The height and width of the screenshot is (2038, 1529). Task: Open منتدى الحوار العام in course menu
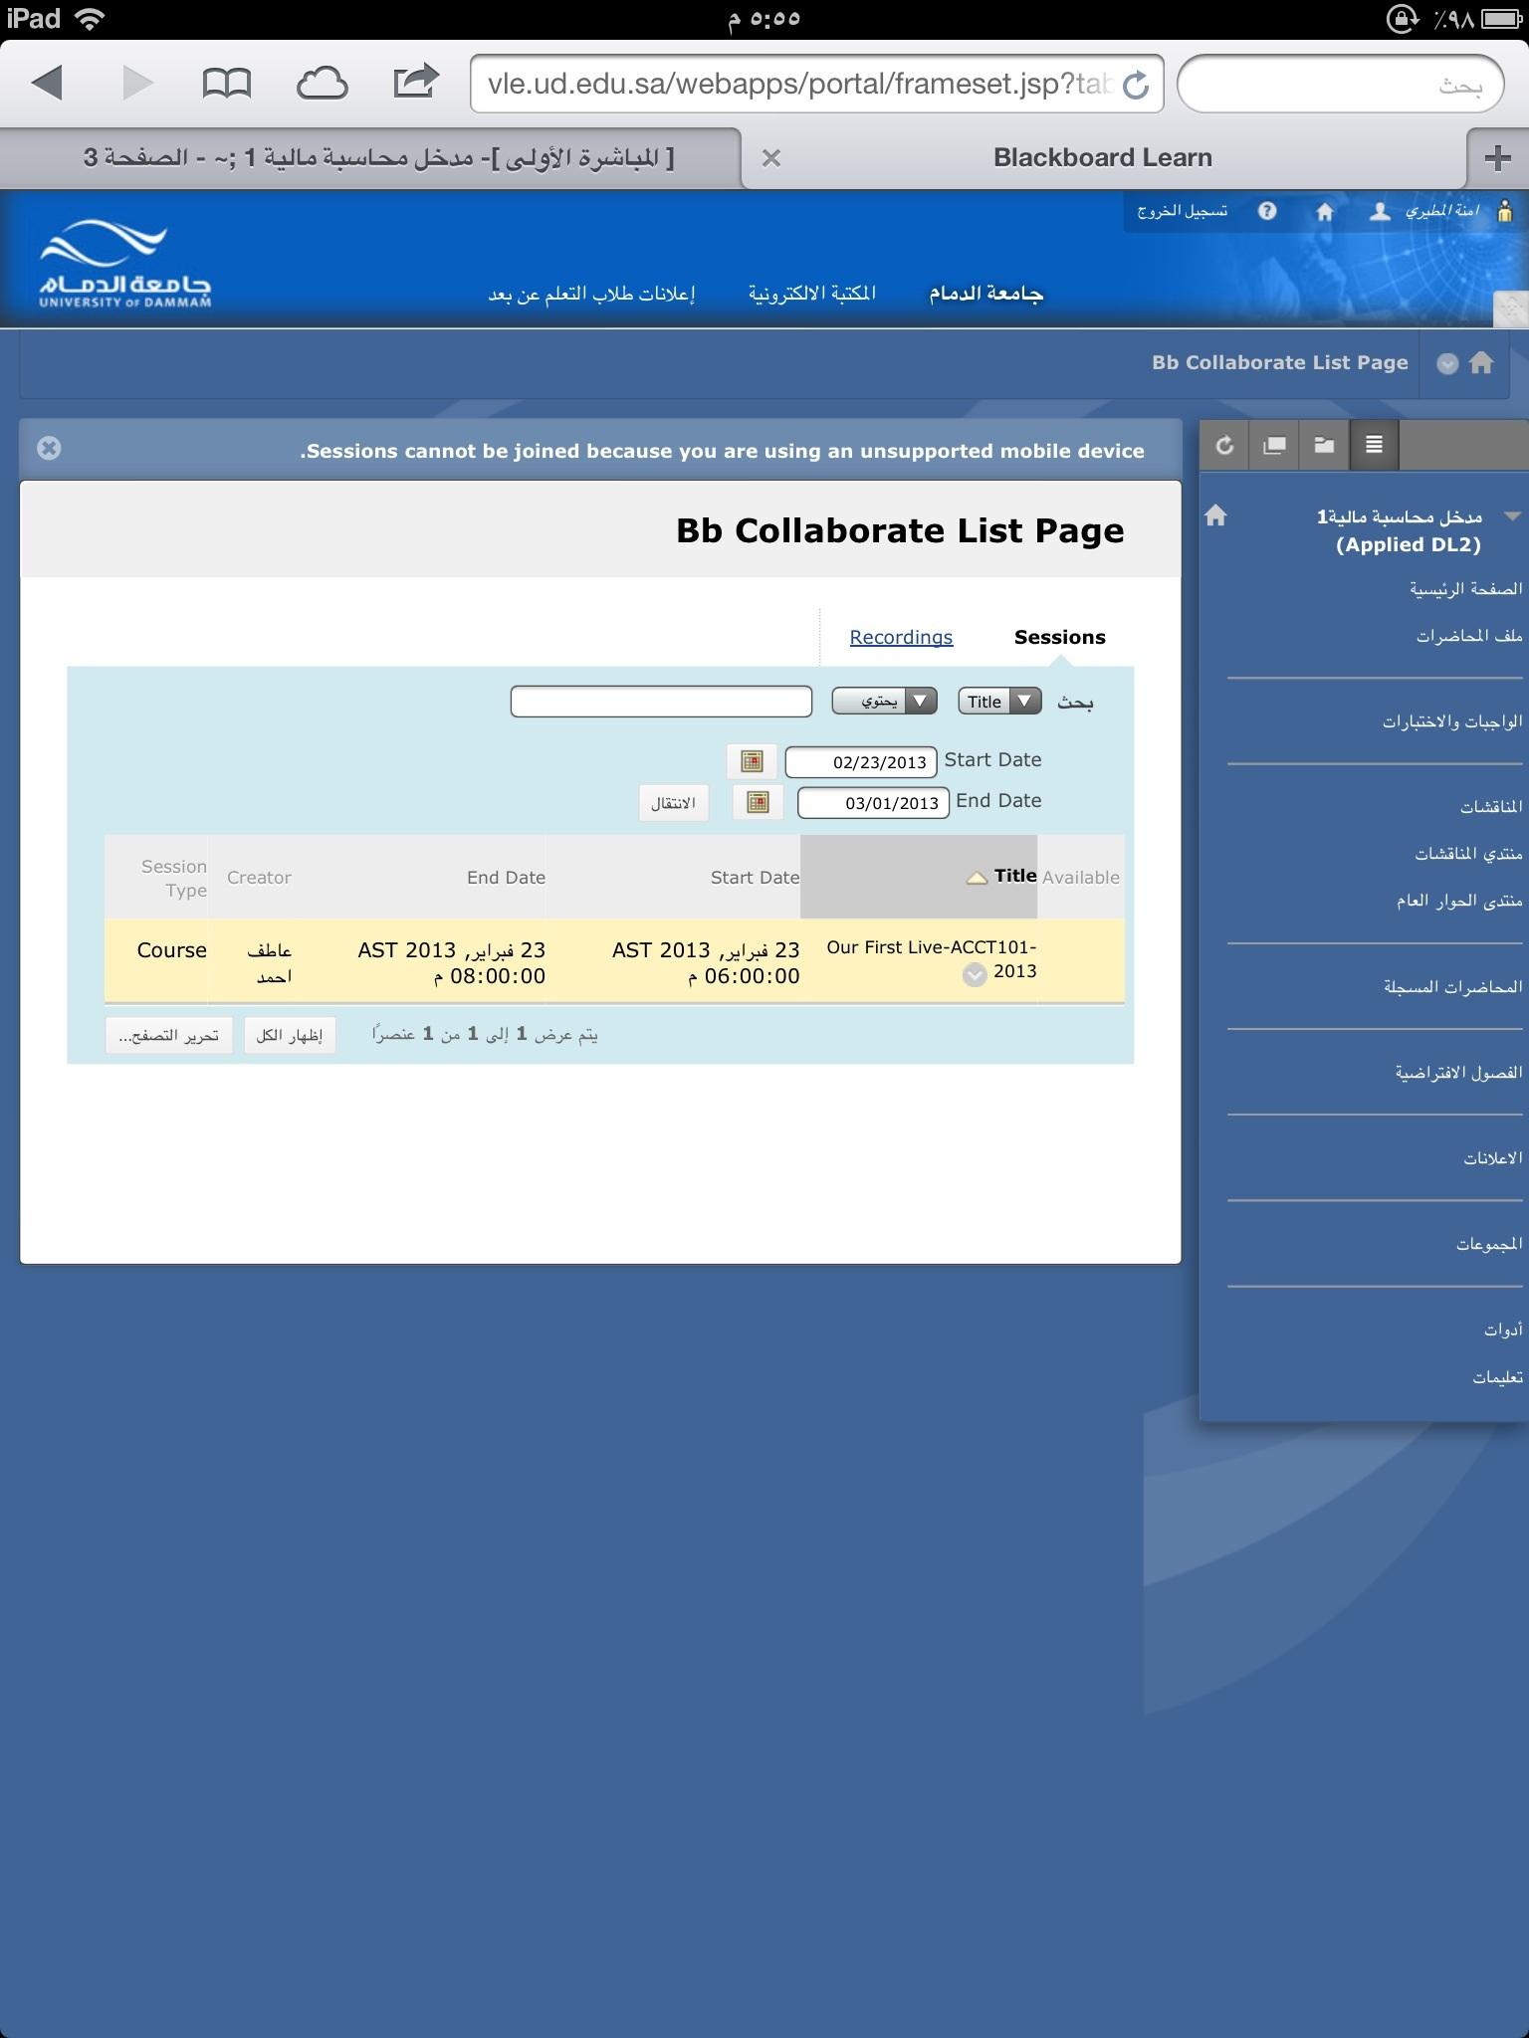(1459, 902)
